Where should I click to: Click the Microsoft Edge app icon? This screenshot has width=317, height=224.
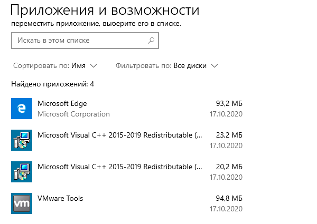pos(22,109)
